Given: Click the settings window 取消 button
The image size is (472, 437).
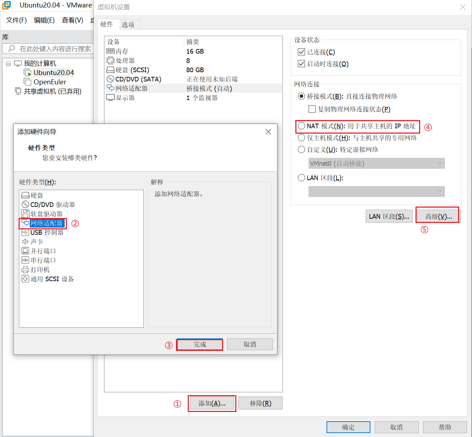Looking at the screenshot, I should (397, 427).
